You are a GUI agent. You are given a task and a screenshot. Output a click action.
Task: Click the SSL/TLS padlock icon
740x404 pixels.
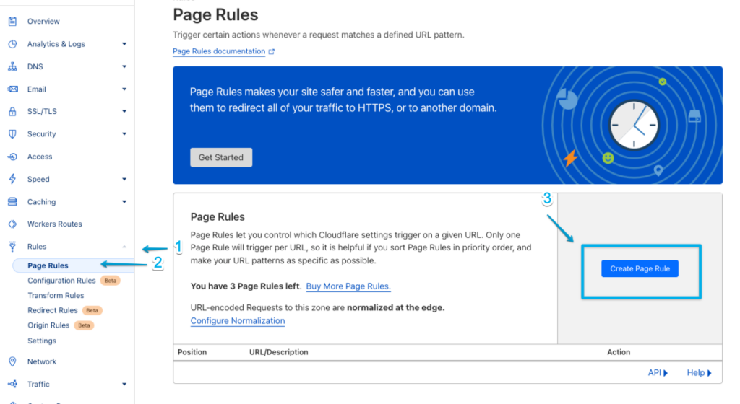pyautogui.click(x=12, y=112)
